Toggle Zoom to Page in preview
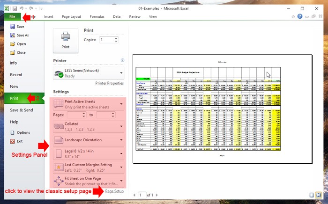The image size is (328, 204). [318, 195]
